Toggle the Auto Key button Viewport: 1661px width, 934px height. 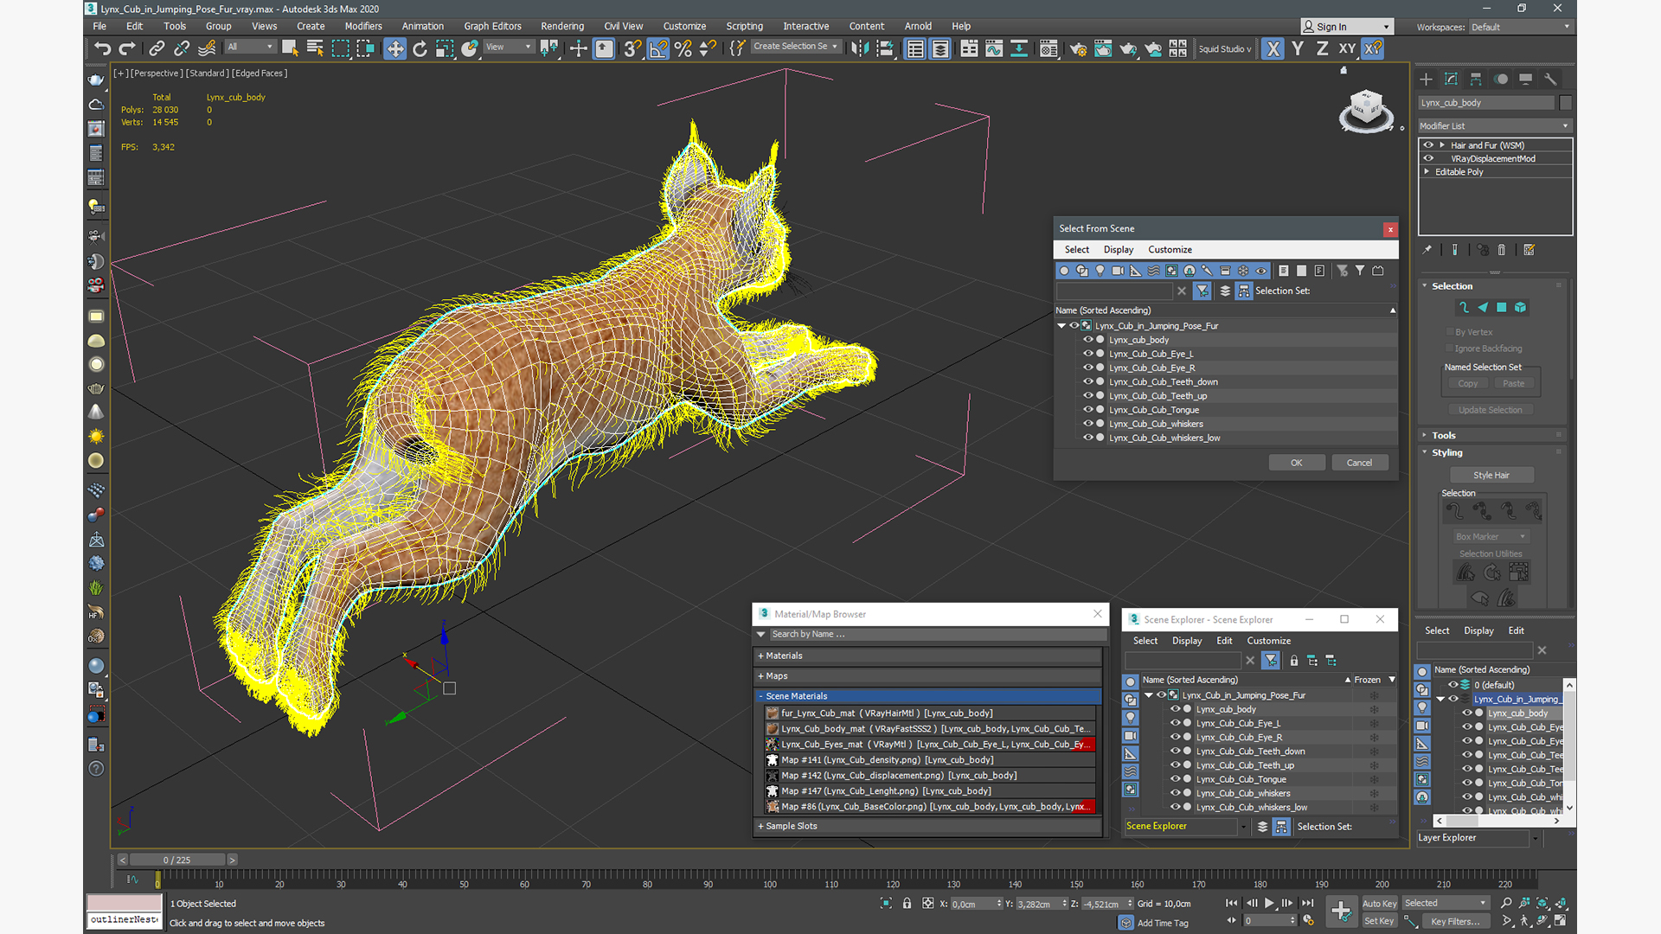[x=1379, y=904]
